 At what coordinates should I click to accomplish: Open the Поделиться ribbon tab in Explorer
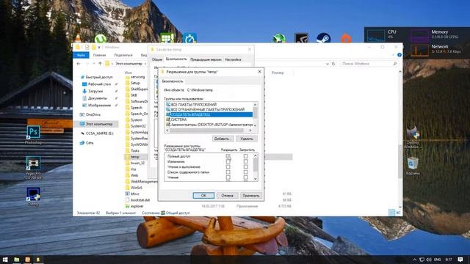click(123, 55)
